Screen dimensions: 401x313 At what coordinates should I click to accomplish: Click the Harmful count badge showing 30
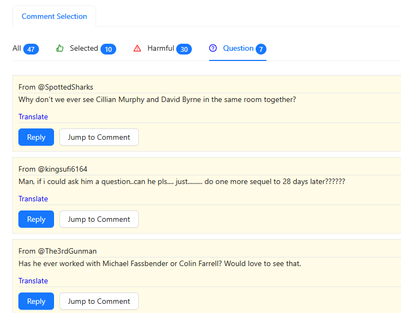click(184, 50)
